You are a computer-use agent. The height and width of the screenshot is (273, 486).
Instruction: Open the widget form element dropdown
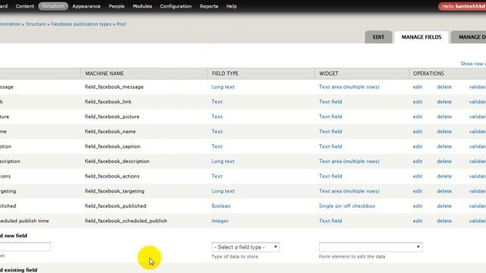pos(371,247)
